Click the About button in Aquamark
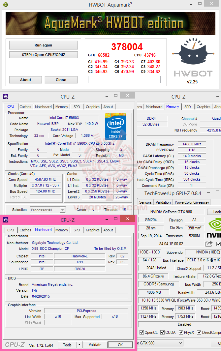This screenshot has width=221, height=351. point(25,80)
